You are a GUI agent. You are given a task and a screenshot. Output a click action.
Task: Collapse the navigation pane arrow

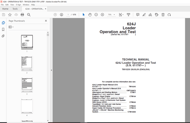coord(51,70)
